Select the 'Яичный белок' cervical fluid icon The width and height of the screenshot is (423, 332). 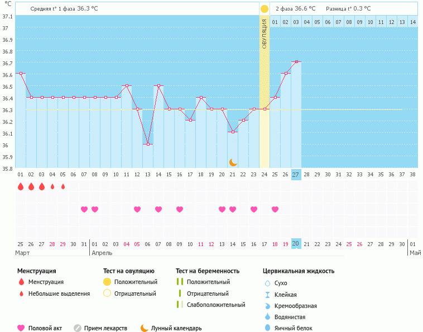(267, 328)
